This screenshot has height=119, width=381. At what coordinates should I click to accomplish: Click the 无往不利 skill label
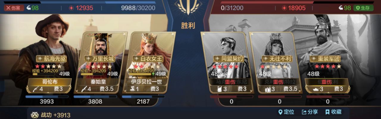(277, 59)
